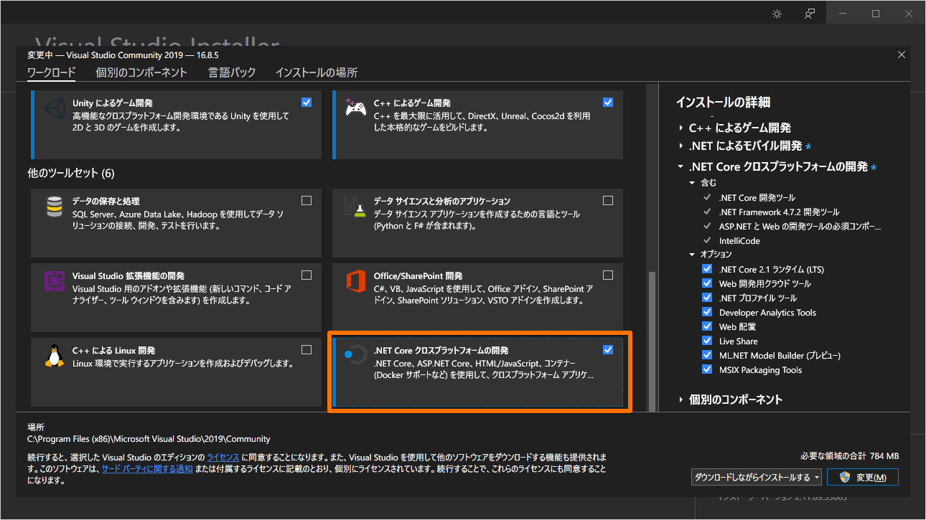The height and width of the screenshot is (520, 926).
Task: Expand C++ によるゲーム開発 in details
Action: point(681,128)
